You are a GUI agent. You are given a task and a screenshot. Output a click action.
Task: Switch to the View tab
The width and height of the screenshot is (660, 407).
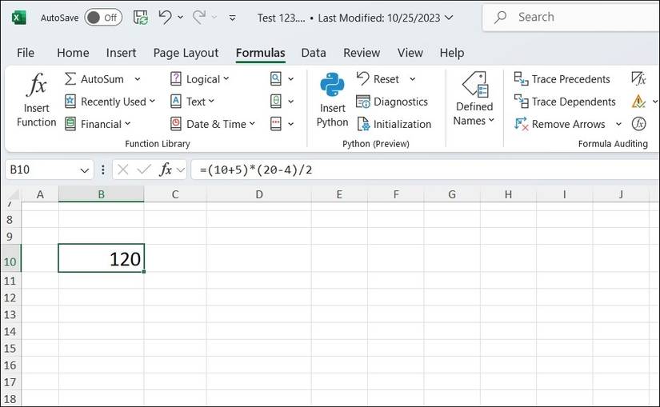coord(410,53)
